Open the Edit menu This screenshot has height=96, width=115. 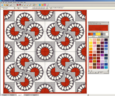[3, 2]
